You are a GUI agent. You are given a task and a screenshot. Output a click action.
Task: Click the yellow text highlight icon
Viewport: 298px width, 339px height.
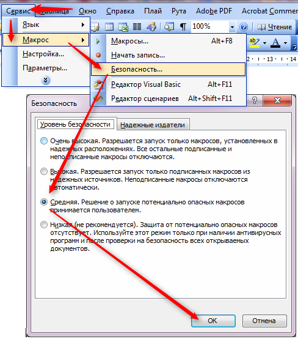(255, 42)
